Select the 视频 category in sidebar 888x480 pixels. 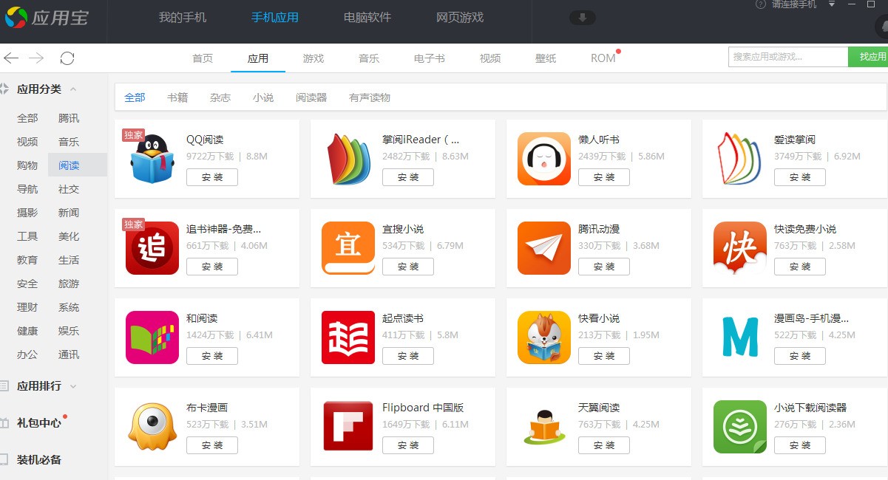tap(27, 142)
